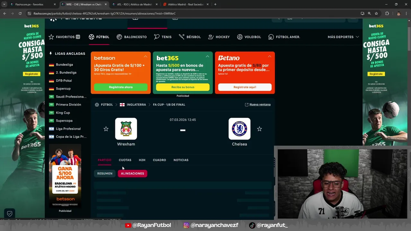This screenshot has width=411, height=231.
Task: Select the Alineaciones sub-tab
Action: [133, 174]
